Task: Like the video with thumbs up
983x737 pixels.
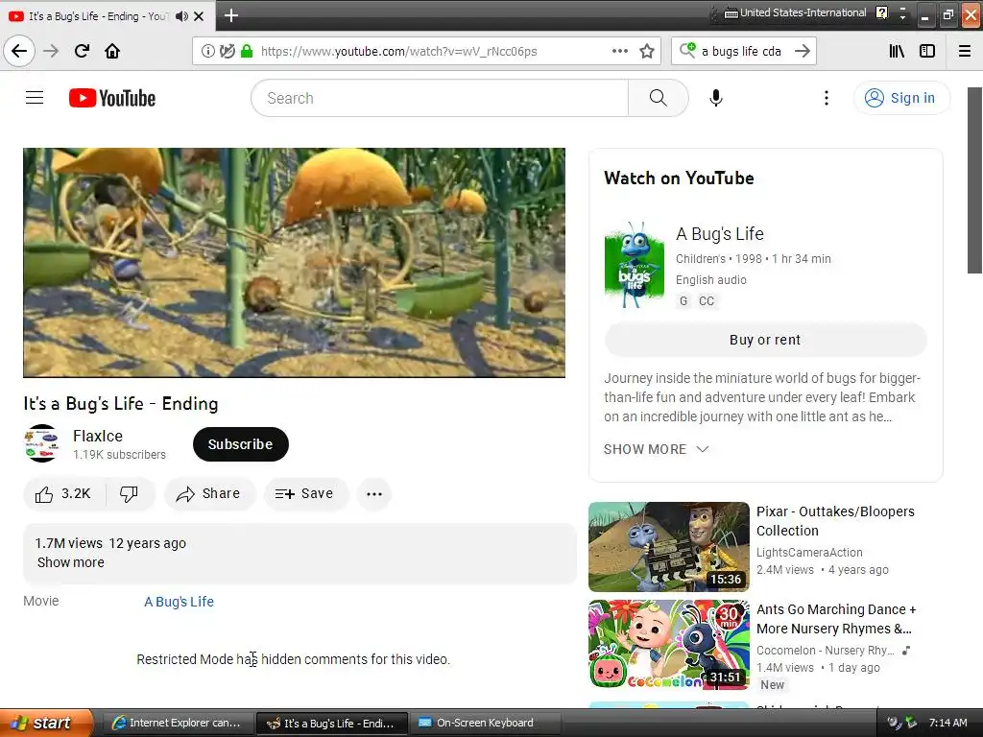Action: coord(64,494)
